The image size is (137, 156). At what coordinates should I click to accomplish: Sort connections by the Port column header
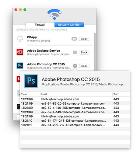(121, 94)
